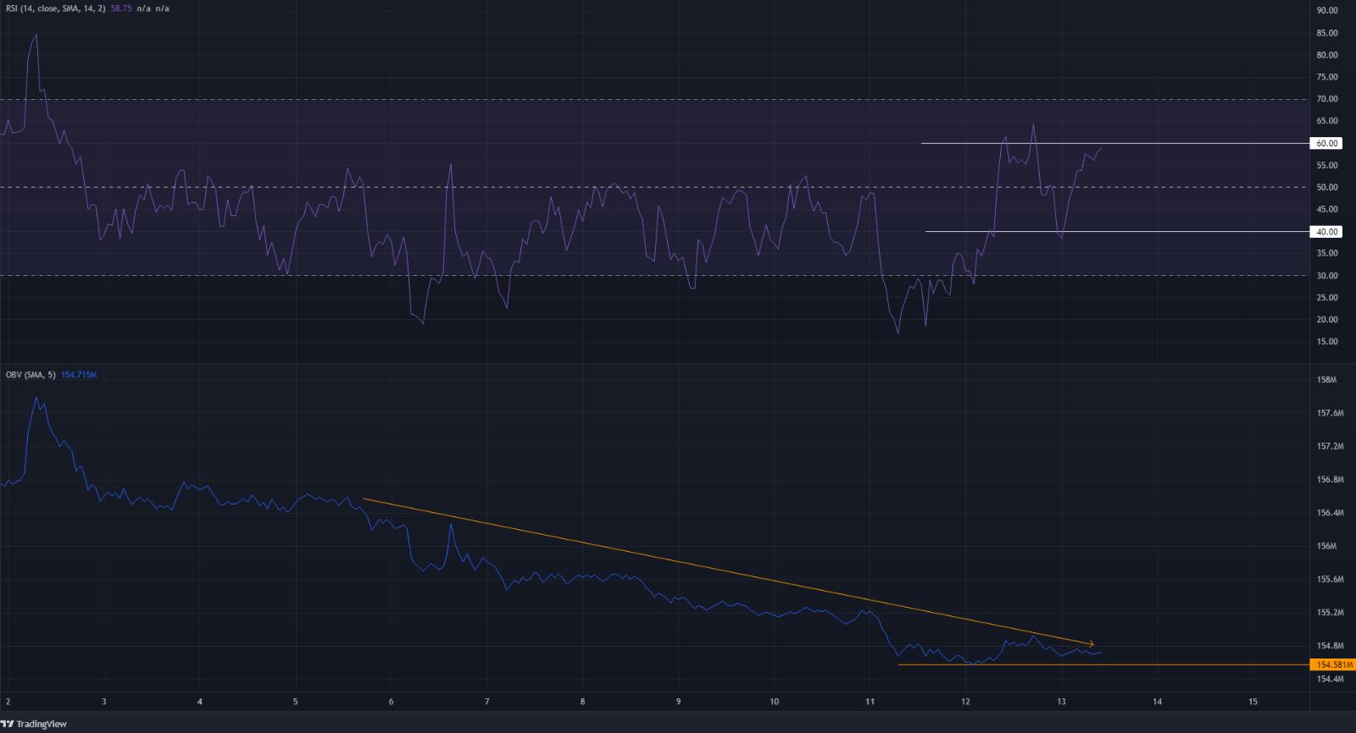This screenshot has height=733, width=1356.
Task: Click date label 15 on time axis
Action: pos(1253,702)
